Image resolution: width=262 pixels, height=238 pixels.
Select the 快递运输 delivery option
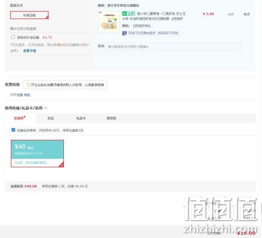point(29,15)
